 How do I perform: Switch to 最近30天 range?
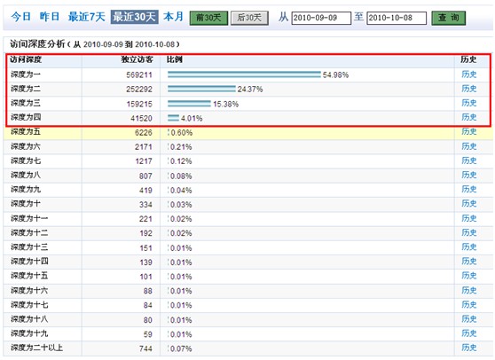pos(135,17)
